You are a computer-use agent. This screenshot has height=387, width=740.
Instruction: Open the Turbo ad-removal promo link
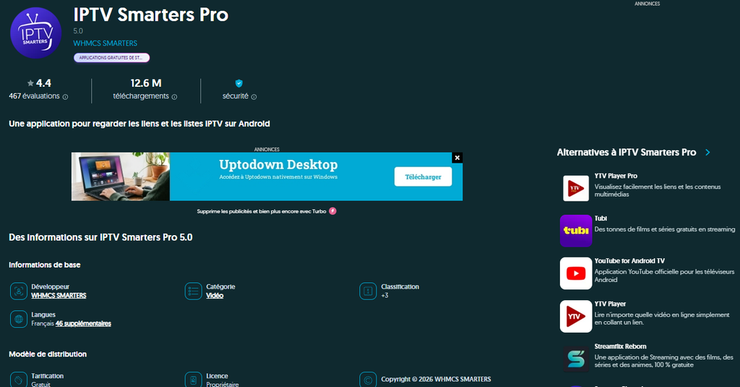(262, 211)
